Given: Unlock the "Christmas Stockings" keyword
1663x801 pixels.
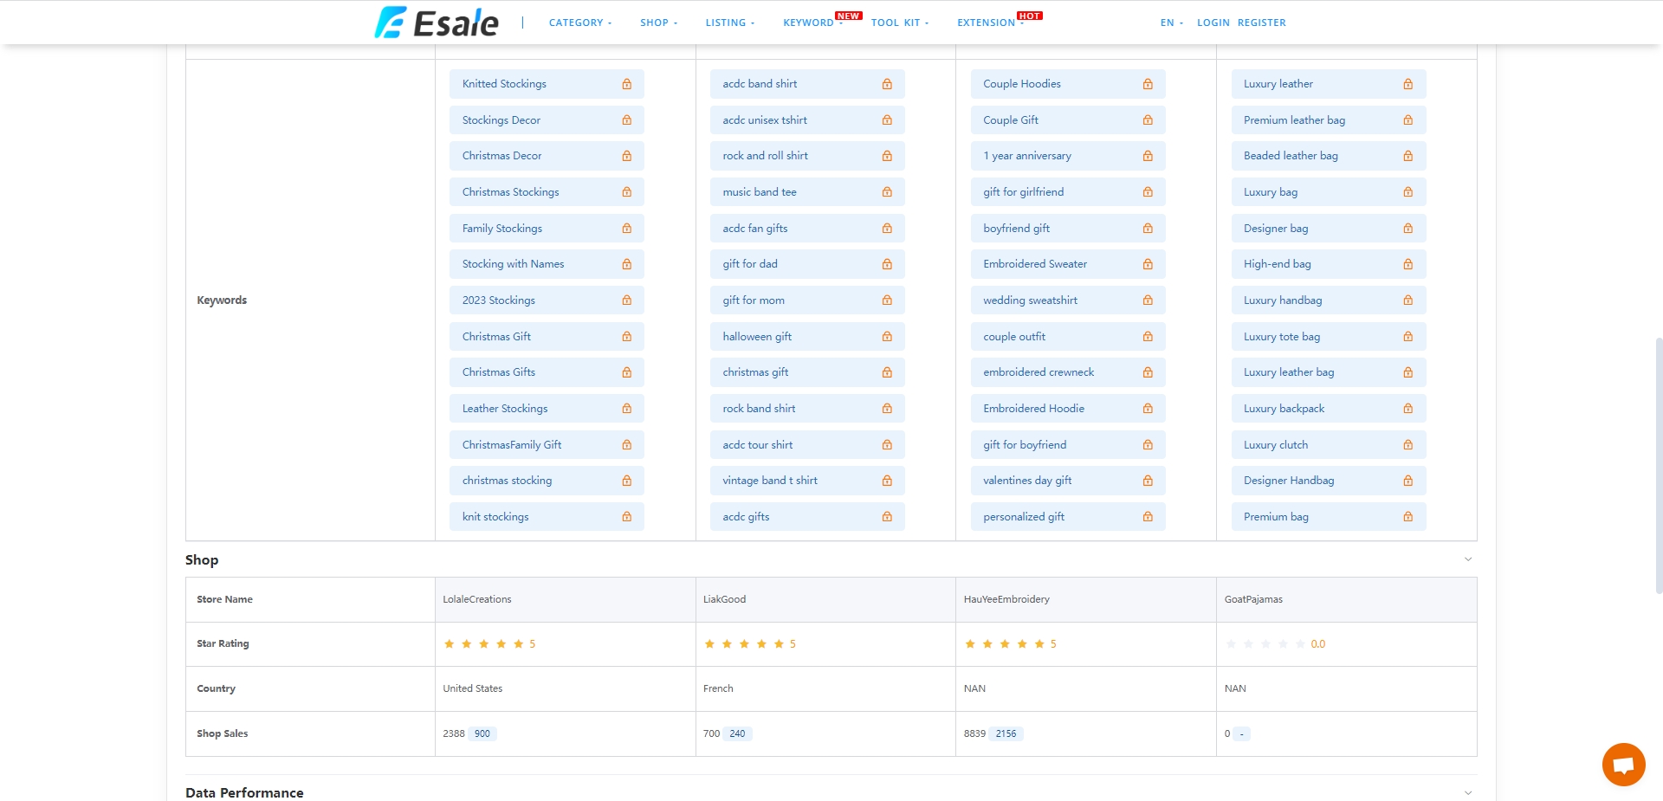Looking at the screenshot, I should pos(625,191).
